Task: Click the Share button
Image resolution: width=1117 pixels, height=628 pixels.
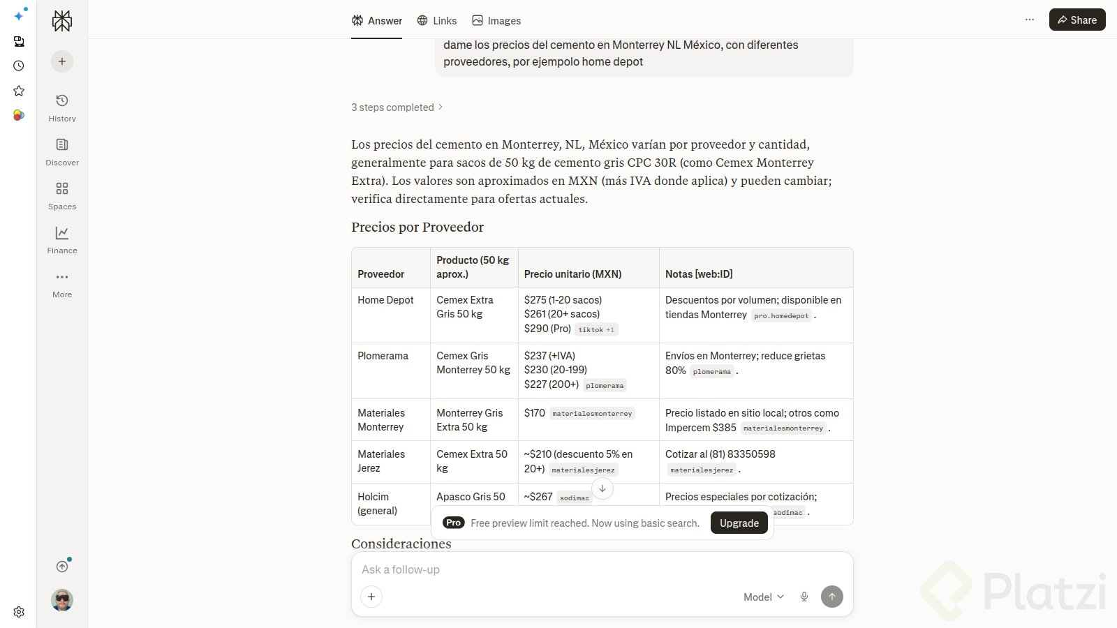Action: (1077, 20)
